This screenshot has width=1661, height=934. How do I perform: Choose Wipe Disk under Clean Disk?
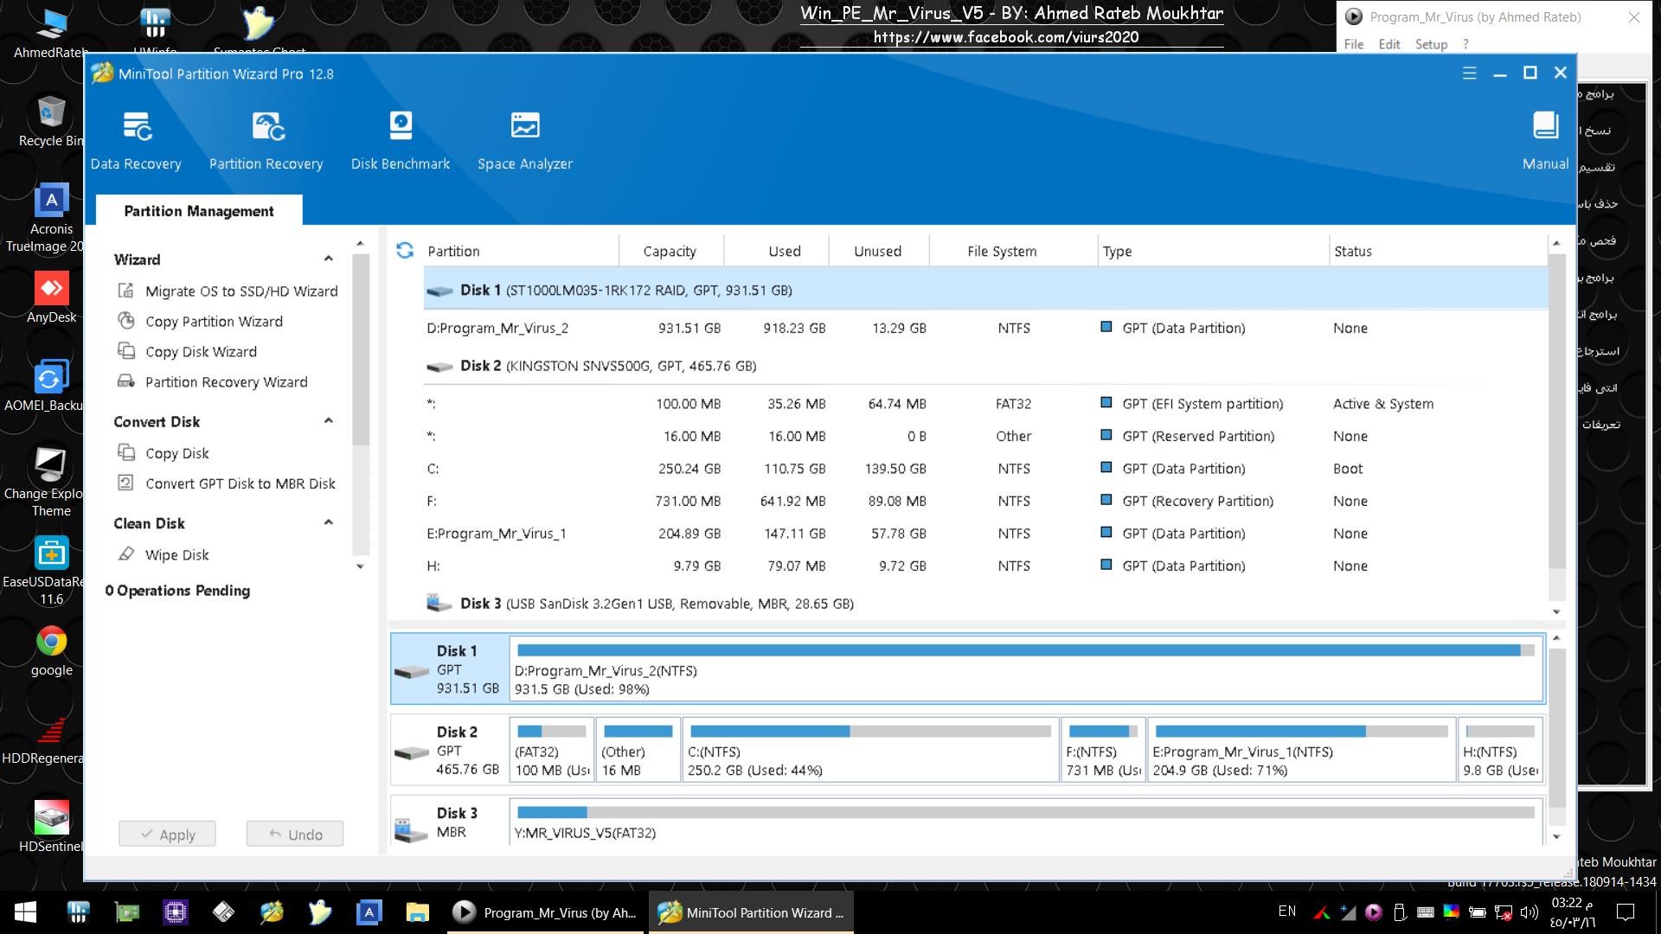click(x=164, y=555)
